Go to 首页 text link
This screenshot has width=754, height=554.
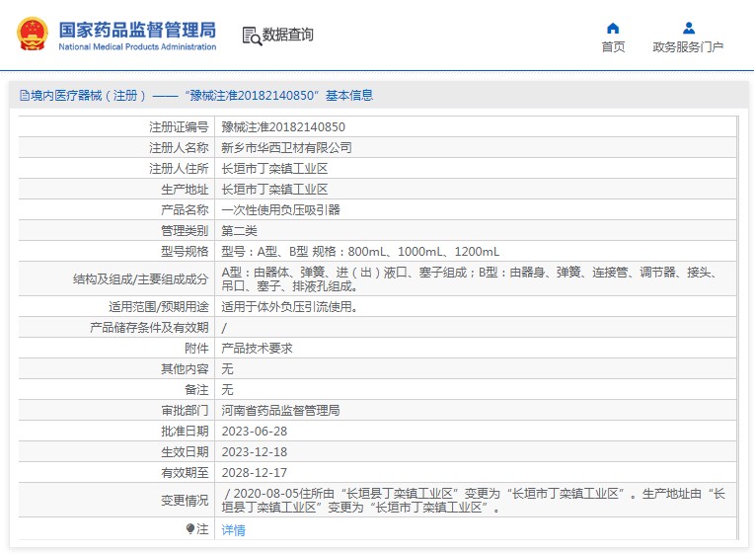point(613,46)
